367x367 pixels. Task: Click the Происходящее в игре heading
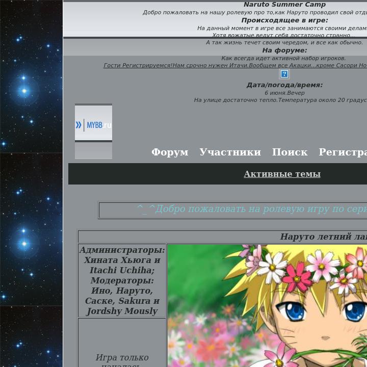(x=284, y=20)
